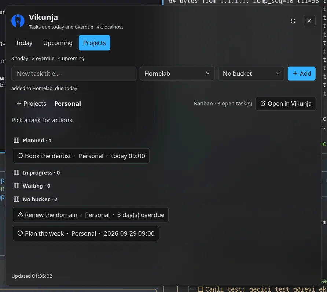
Task: Click the Vikunja llama logo
Action: 18,21
